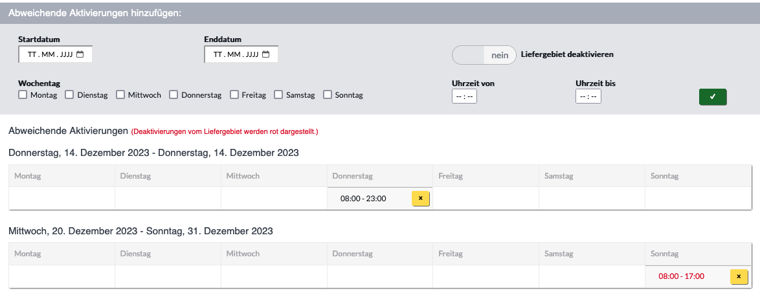Image resolution: width=760 pixels, height=299 pixels.
Task: Open the Startdatum calendar picker icon
Action: pos(80,54)
